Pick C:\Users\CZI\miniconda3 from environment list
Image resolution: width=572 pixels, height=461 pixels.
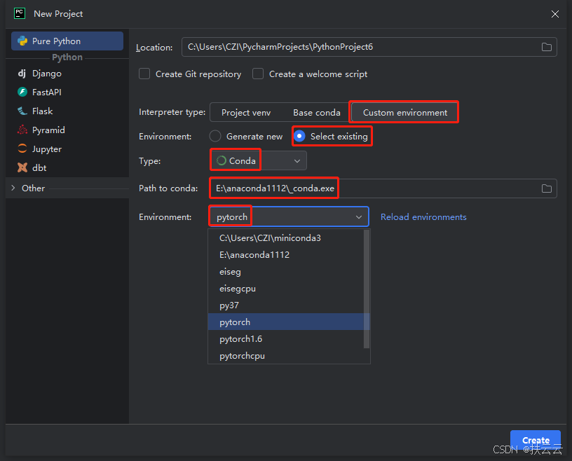[x=286, y=238]
